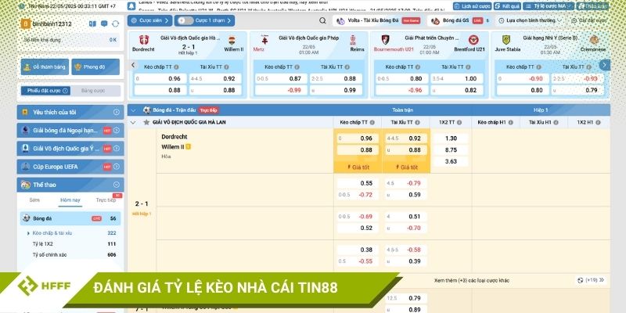The width and height of the screenshot is (626, 313).
Task: Favorite the Giải Vô Địch Quốc Gia Hà Lan star
Action: click(x=146, y=122)
